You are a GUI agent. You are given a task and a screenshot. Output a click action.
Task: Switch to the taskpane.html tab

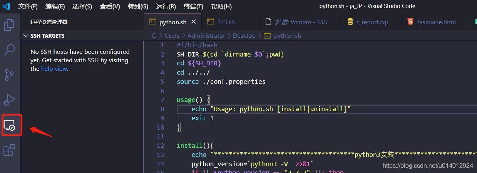(x=435, y=22)
